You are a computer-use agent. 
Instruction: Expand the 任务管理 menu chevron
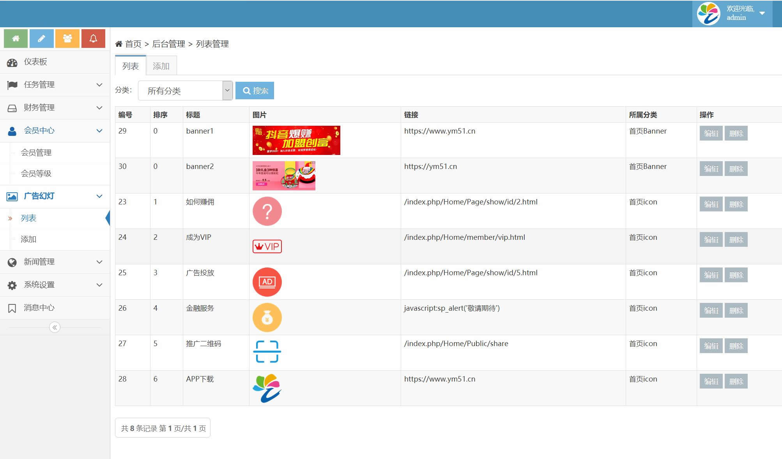click(99, 85)
